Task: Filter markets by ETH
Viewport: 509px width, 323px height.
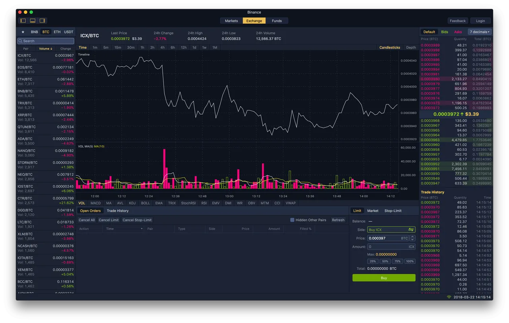Action: pos(57,32)
